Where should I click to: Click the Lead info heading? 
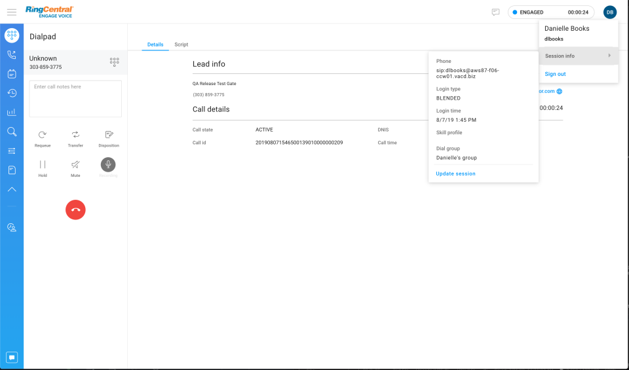209,64
